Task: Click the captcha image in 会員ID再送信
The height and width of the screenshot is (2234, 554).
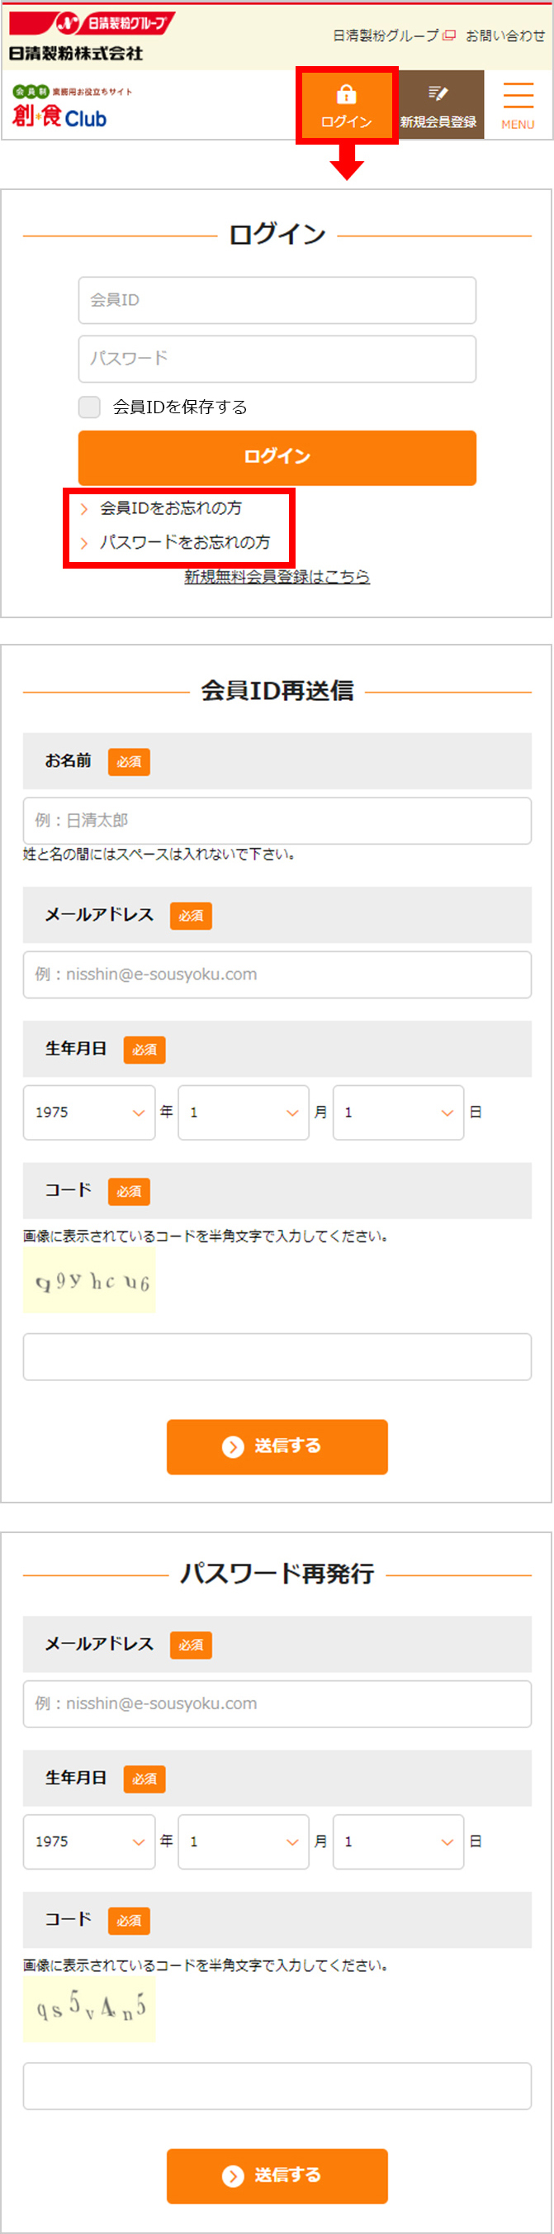Action: click(x=89, y=1280)
